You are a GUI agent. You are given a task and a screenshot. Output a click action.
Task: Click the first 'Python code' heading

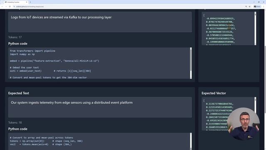(17, 43)
